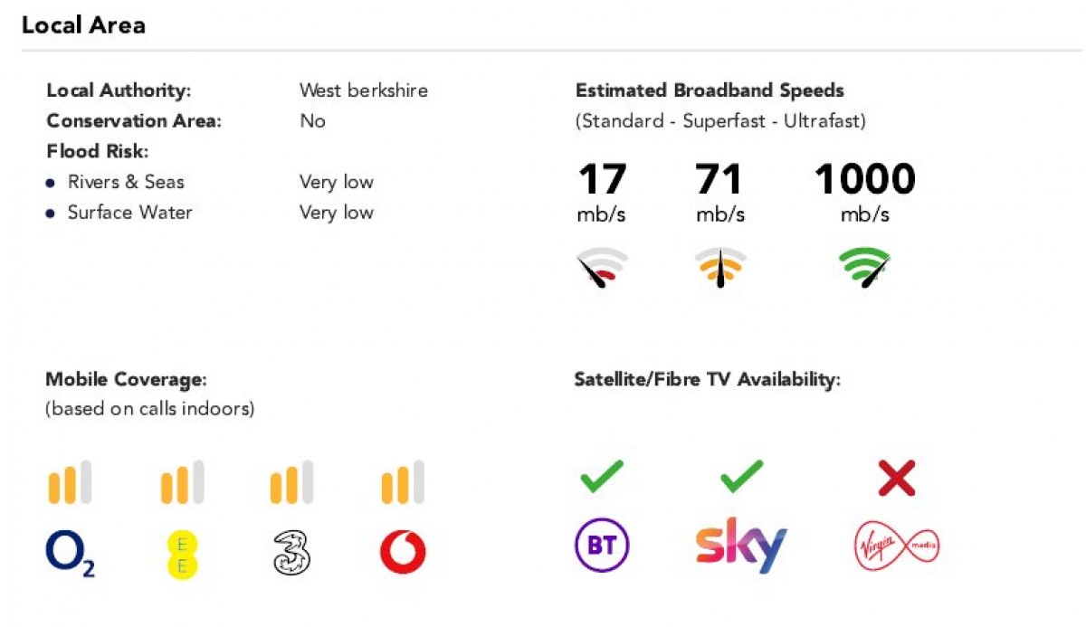
Task: Click the orange superfast speed gauge icon
Action: click(720, 268)
